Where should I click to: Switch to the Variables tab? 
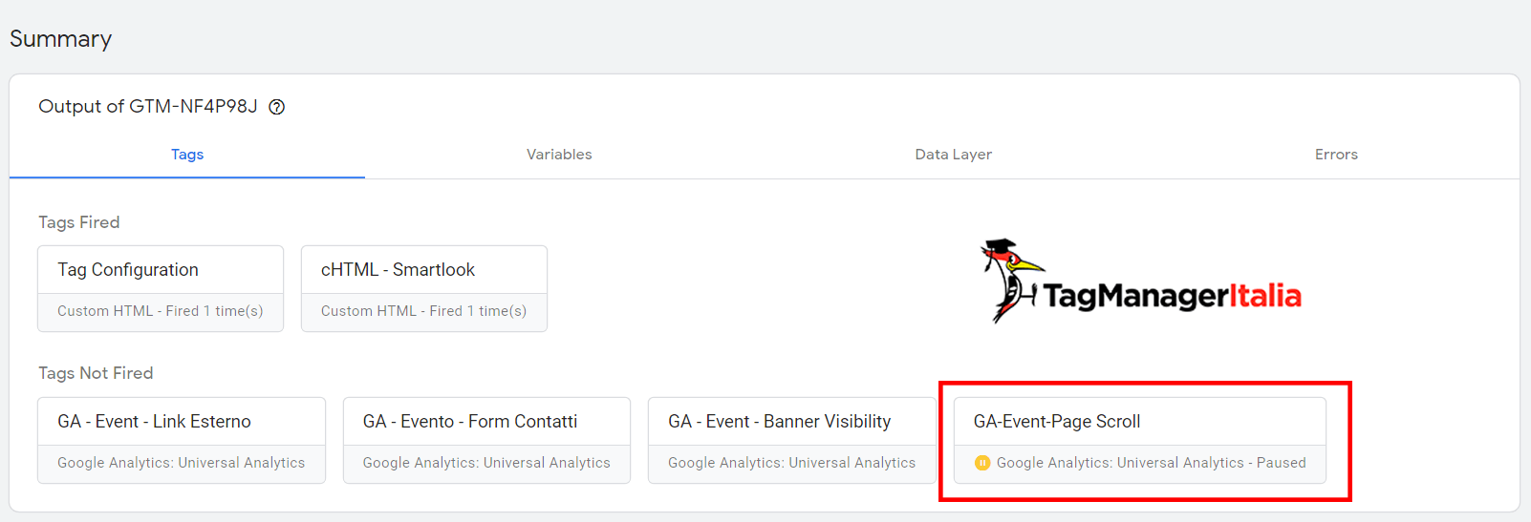pos(559,155)
